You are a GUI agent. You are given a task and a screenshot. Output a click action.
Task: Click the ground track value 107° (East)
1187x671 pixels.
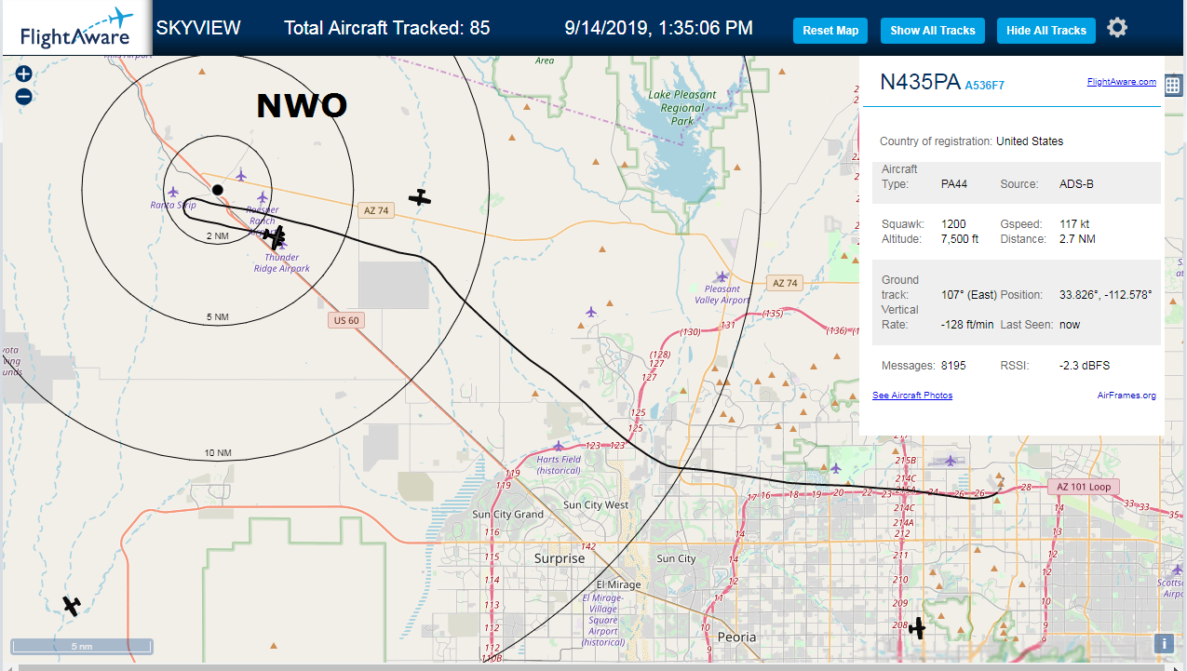click(x=969, y=295)
